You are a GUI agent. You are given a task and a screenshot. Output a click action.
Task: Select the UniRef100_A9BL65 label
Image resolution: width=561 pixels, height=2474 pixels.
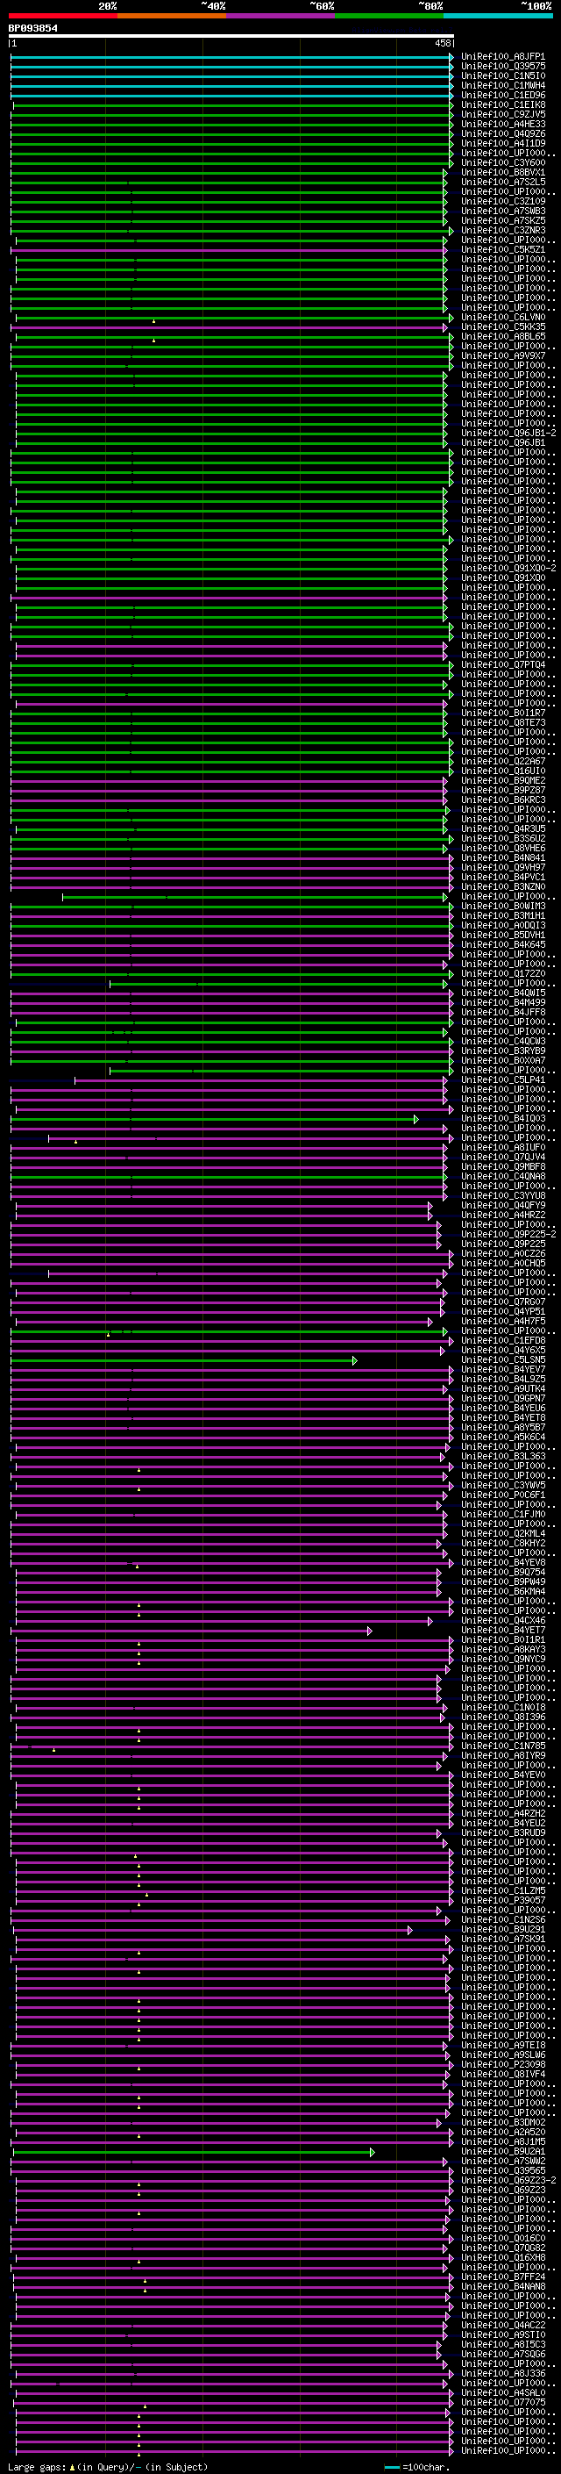[503, 336]
